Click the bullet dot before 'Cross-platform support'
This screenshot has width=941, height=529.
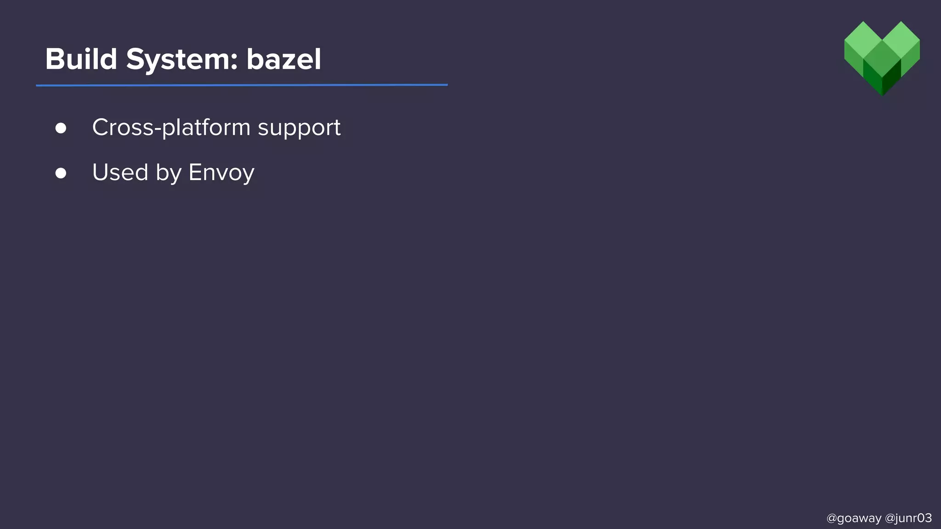(x=61, y=128)
